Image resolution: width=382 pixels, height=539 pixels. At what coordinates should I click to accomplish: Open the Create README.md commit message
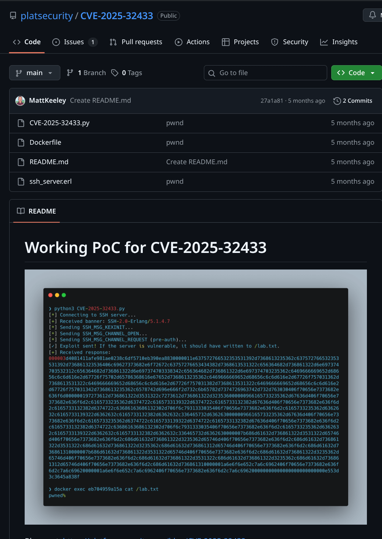100,101
